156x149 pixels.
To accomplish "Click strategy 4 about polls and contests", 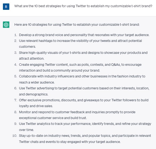I will pyautogui.click(x=80, y=67).
